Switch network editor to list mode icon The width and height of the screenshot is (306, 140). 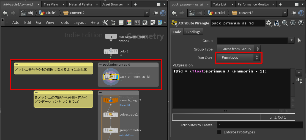coord(121,23)
